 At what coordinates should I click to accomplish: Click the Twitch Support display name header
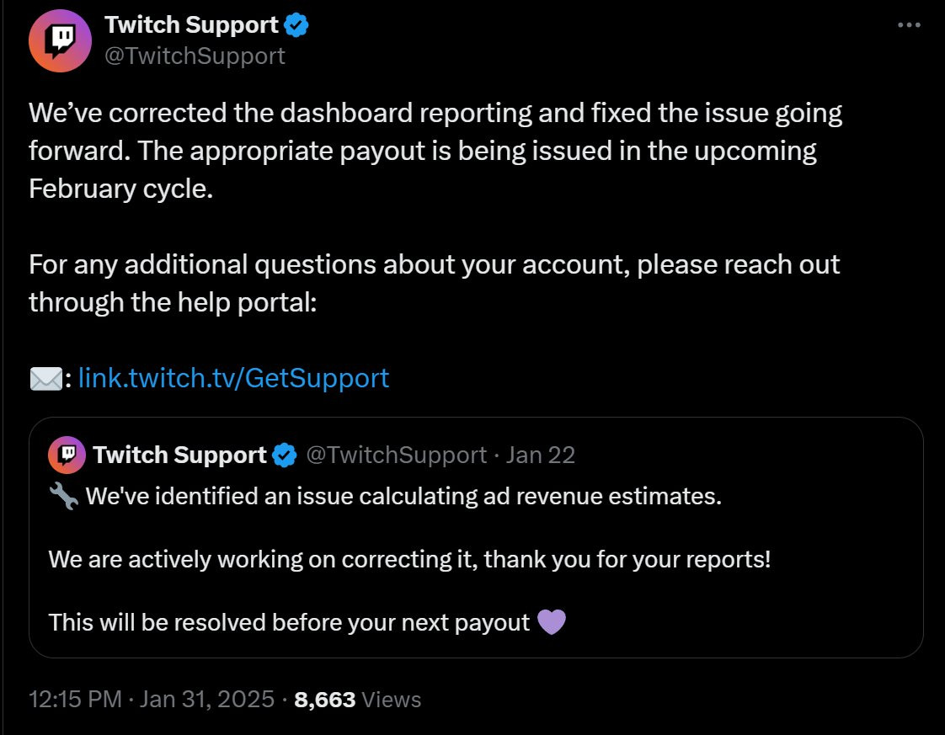point(191,24)
